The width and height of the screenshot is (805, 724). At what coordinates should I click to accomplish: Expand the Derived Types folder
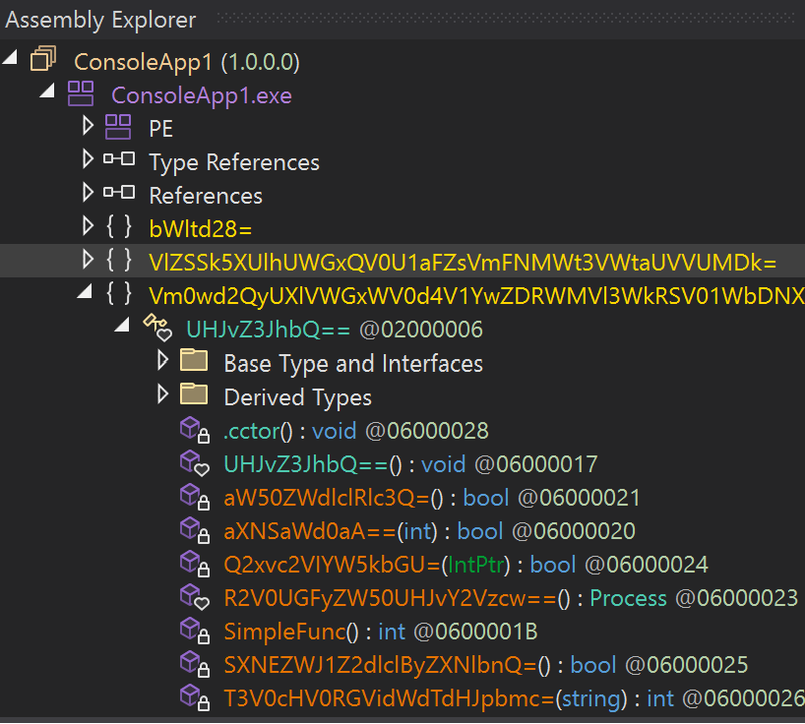point(160,395)
